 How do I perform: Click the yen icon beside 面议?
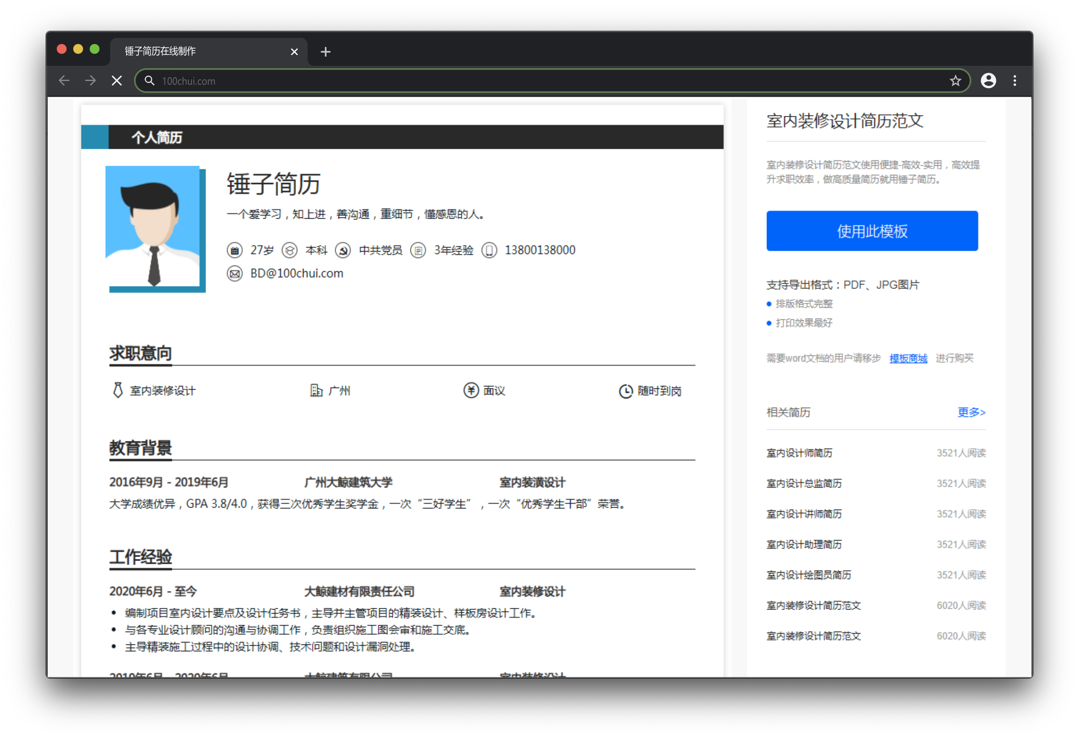click(x=471, y=390)
